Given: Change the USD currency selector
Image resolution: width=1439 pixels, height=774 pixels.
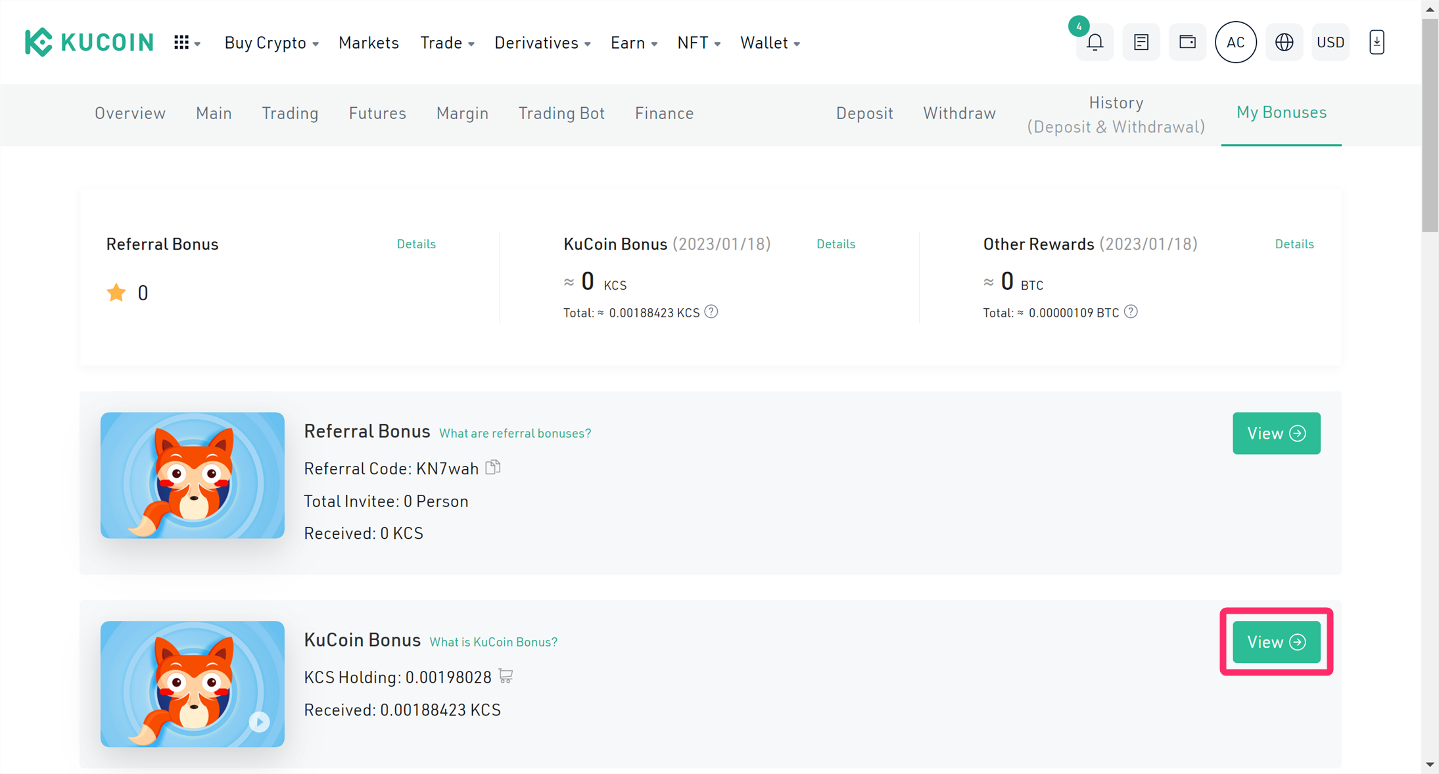Looking at the screenshot, I should pyautogui.click(x=1331, y=43).
